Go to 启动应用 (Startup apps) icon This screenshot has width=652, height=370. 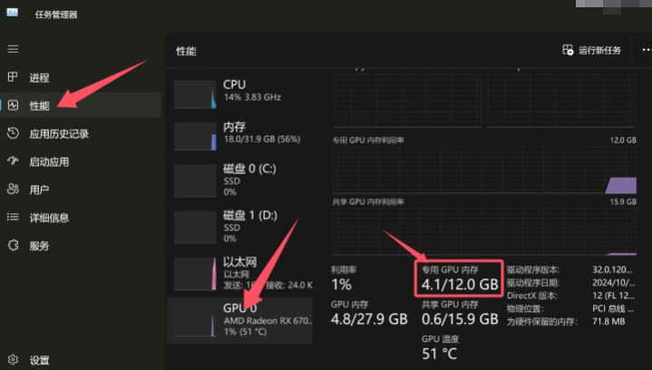pyautogui.click(x=13, y=161)
